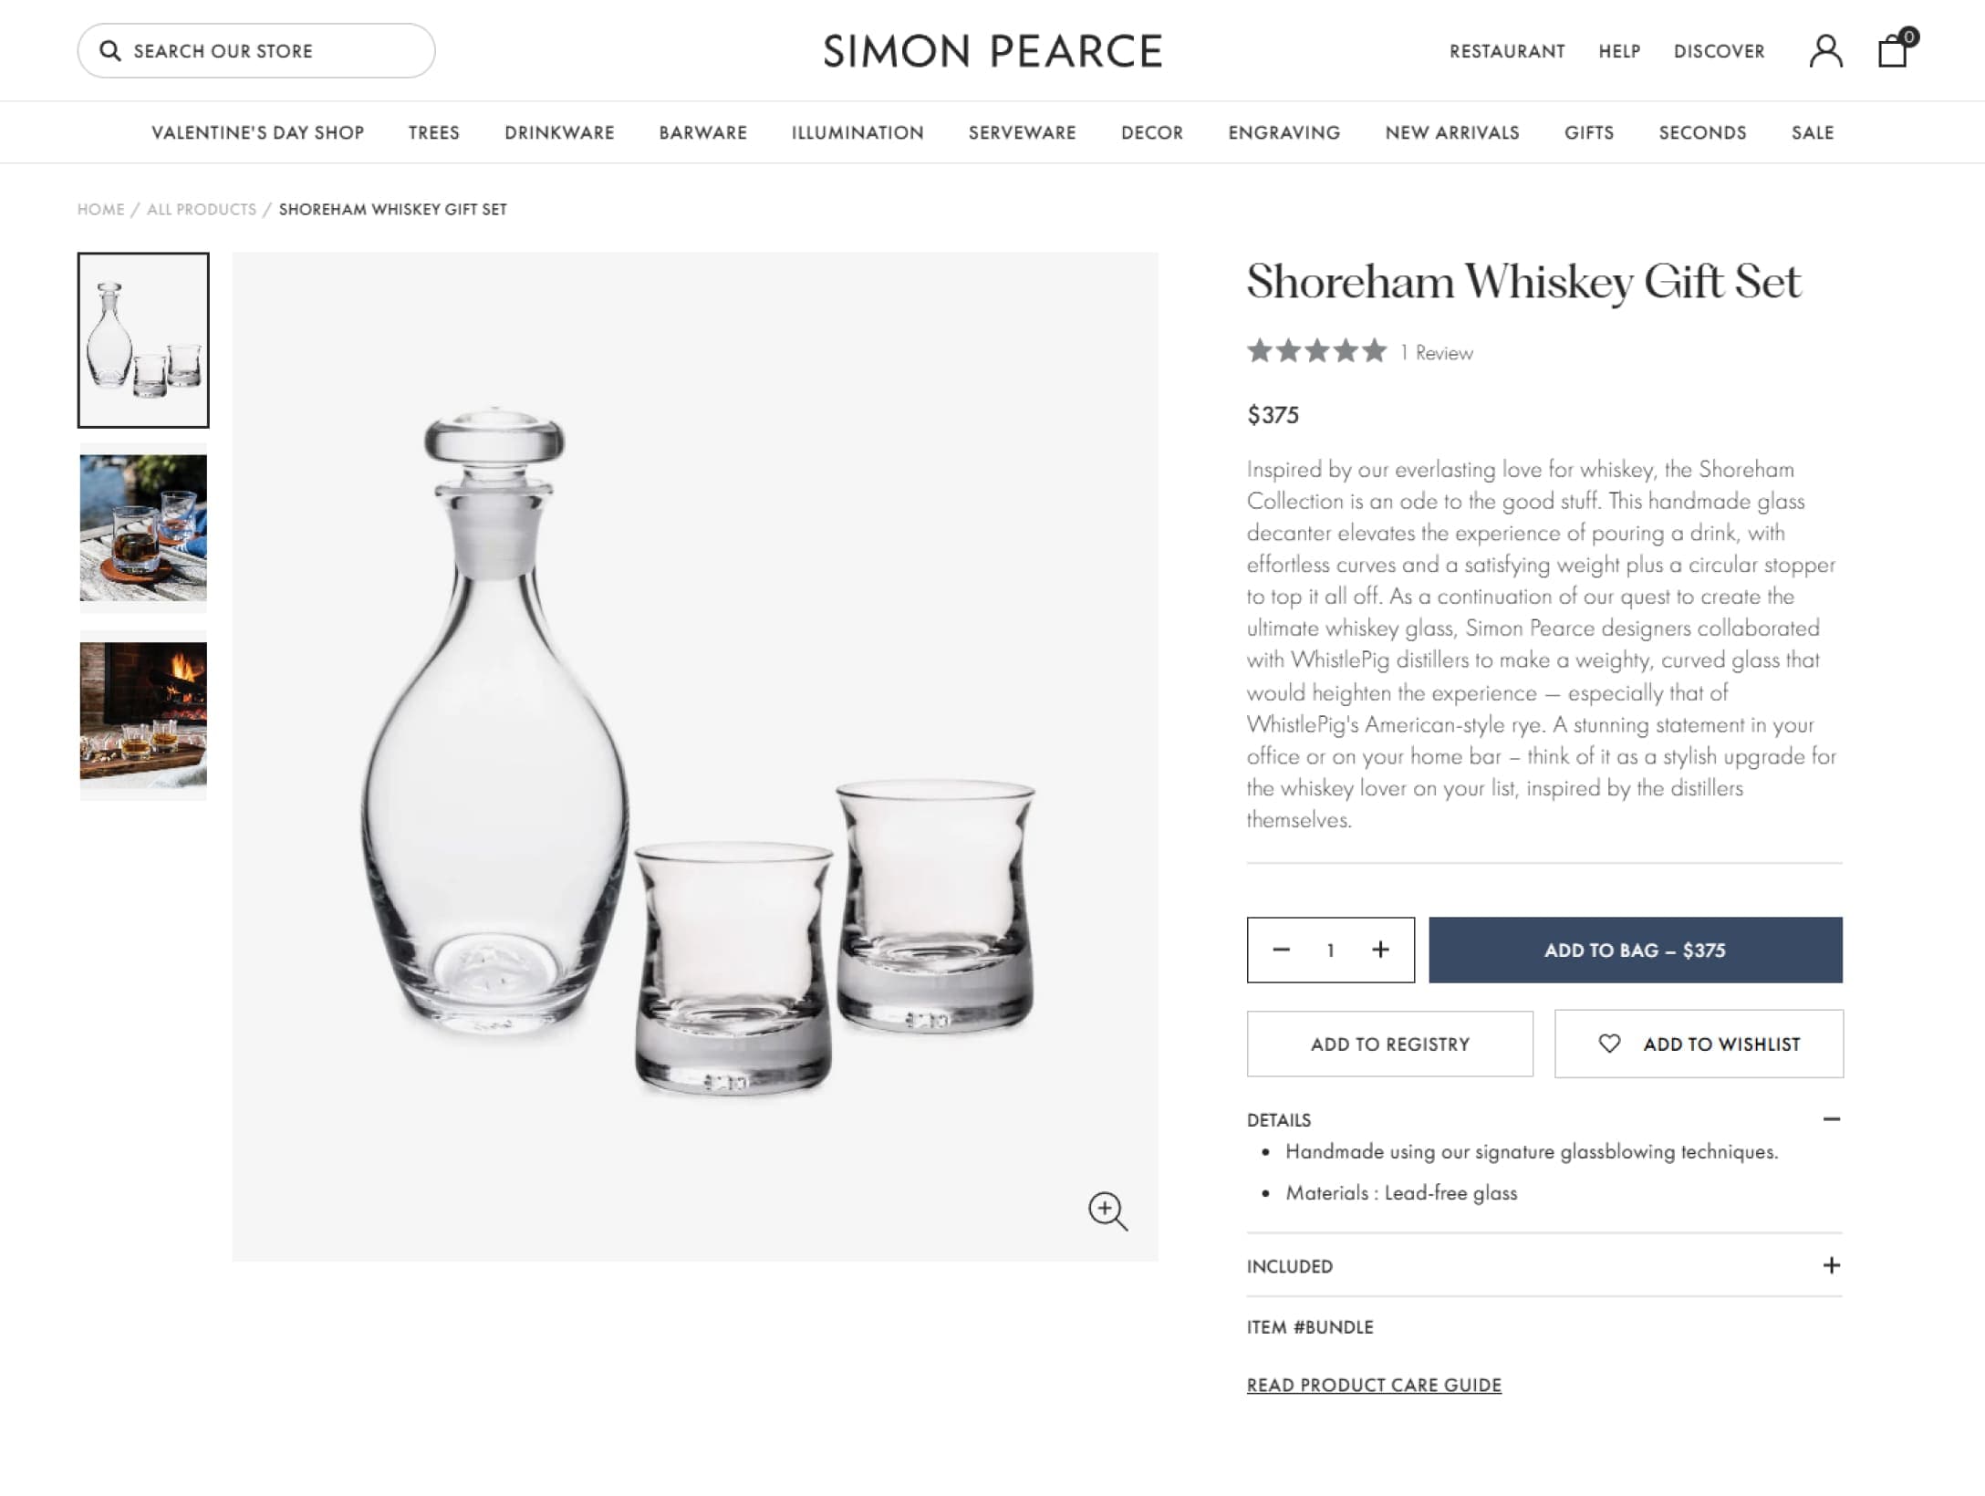The height and width of the screenshot is (1496, 1985).
Task: Expand the Included section
Action: click(1831, 1265)
